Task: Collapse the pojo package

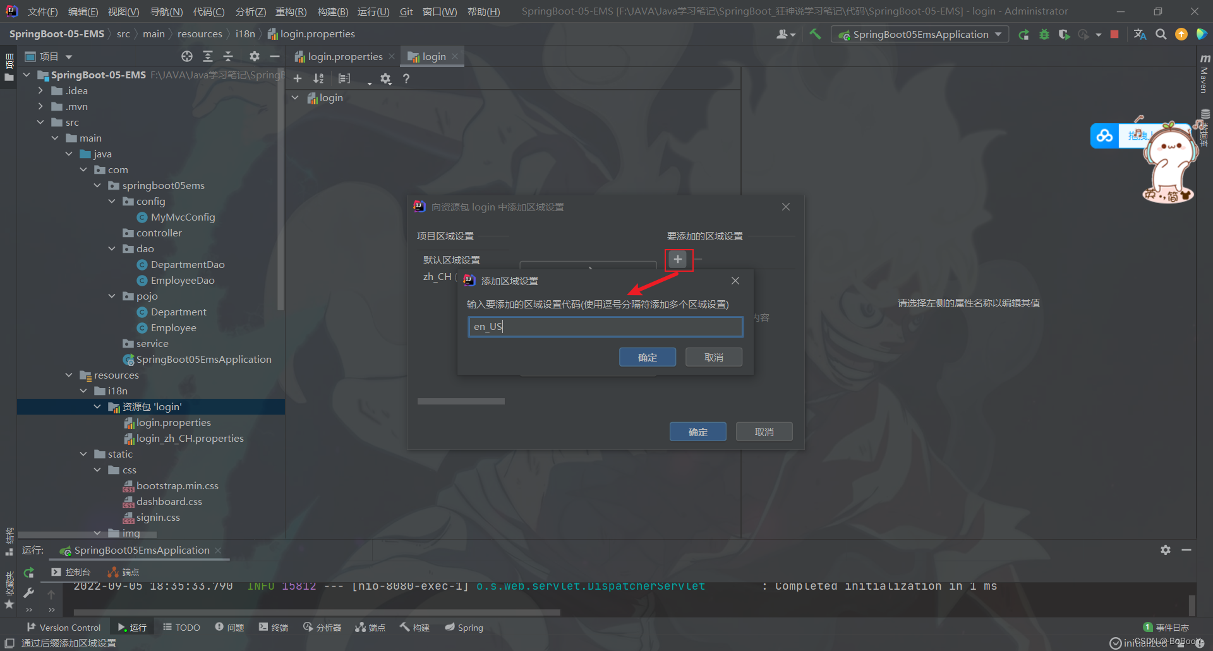Action: coord(112,296)
